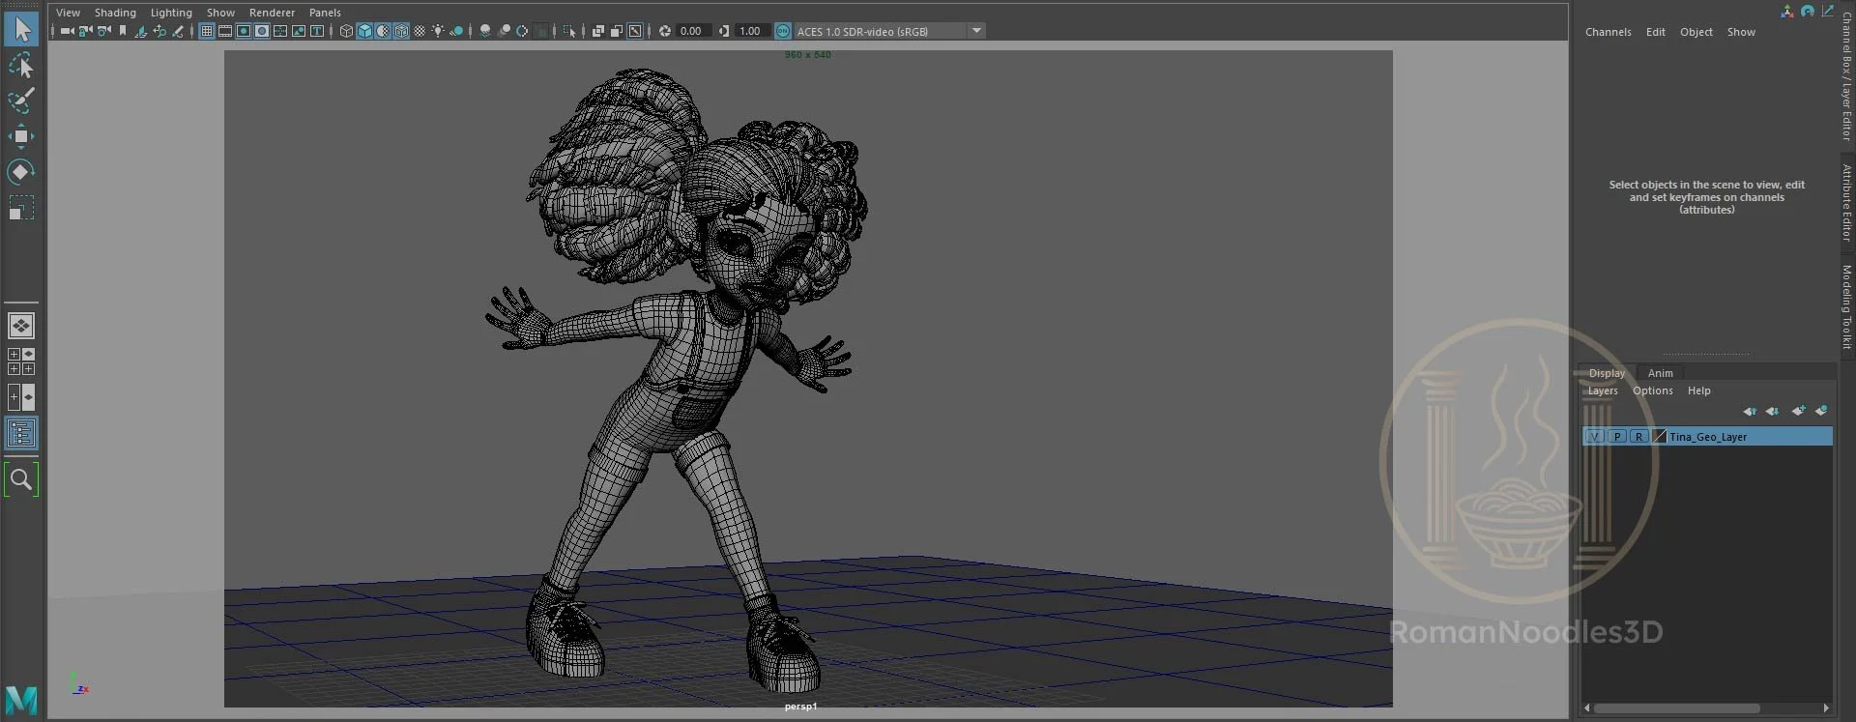Click Tina_Geo_Layer color swatch
Viewport: 1856px width, 722px height.
click(1660, 437)
